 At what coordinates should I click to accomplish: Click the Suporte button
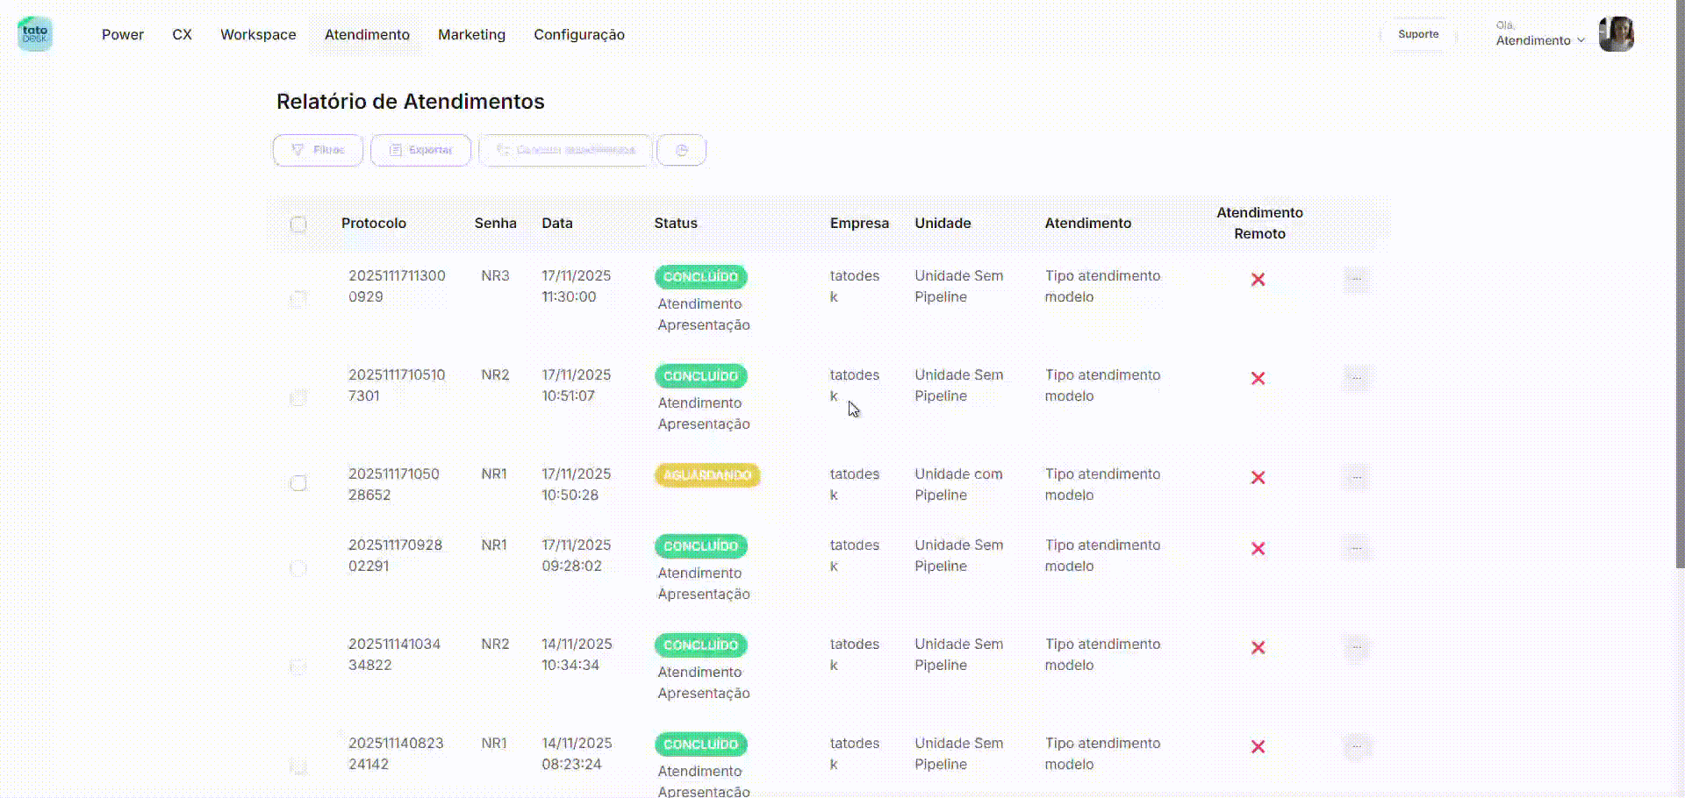tap(1418, 34)
